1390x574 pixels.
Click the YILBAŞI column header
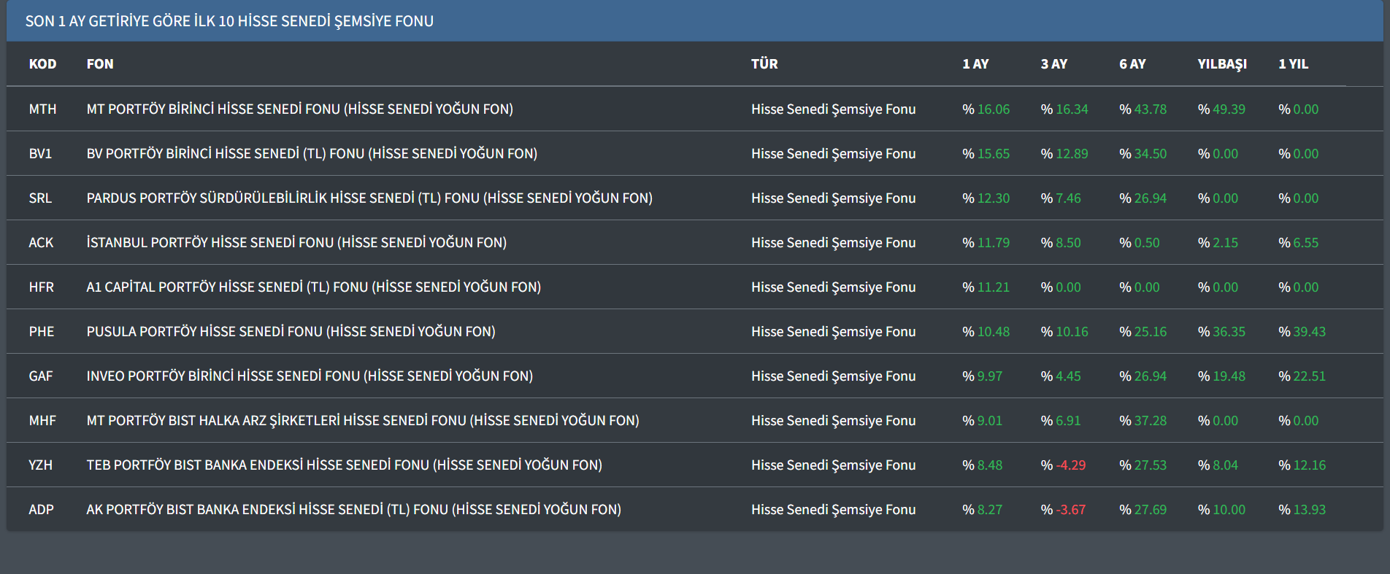click(1221, 64)
